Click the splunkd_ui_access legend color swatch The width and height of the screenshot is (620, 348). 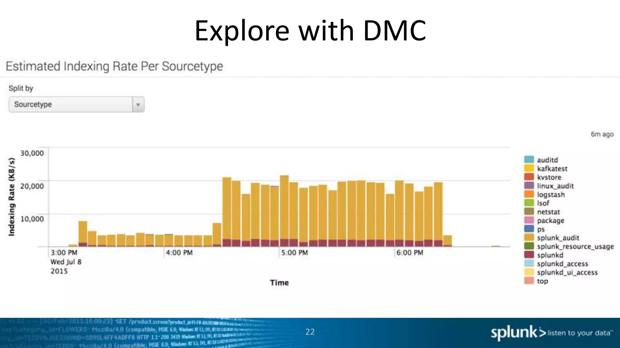pos(529,272)
